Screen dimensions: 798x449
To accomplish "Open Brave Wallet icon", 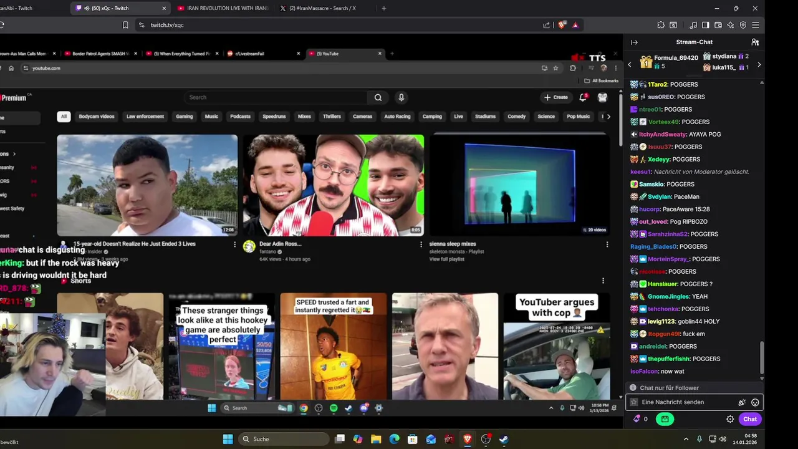I will point(718,25).
